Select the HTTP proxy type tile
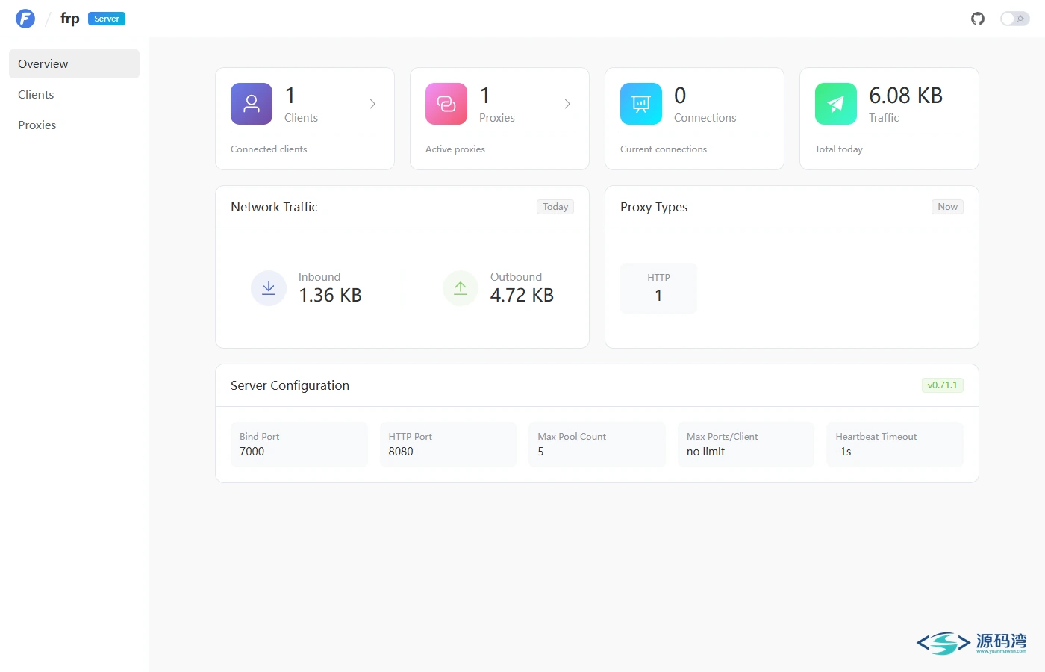 [658, 288]
